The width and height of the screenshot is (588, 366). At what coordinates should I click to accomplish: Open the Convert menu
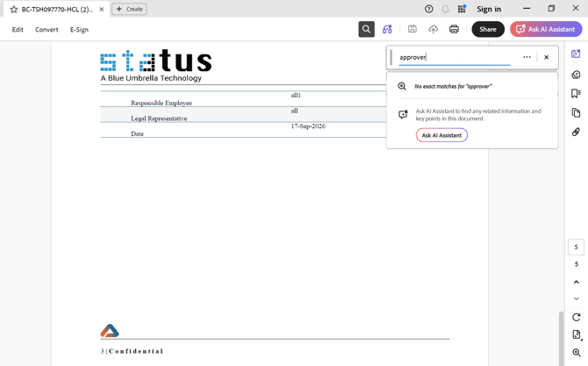tap(47, 30)
